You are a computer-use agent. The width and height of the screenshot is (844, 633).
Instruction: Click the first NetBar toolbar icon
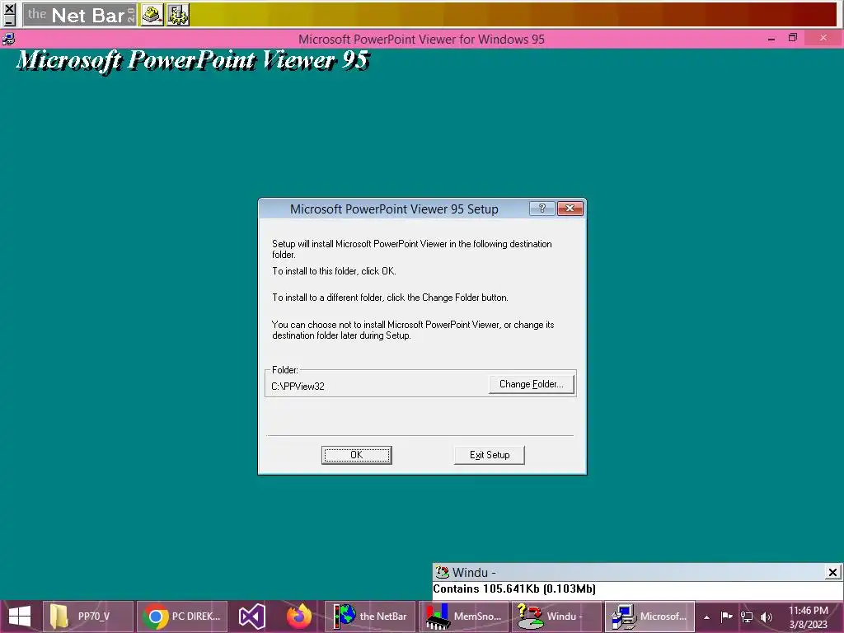152,15
